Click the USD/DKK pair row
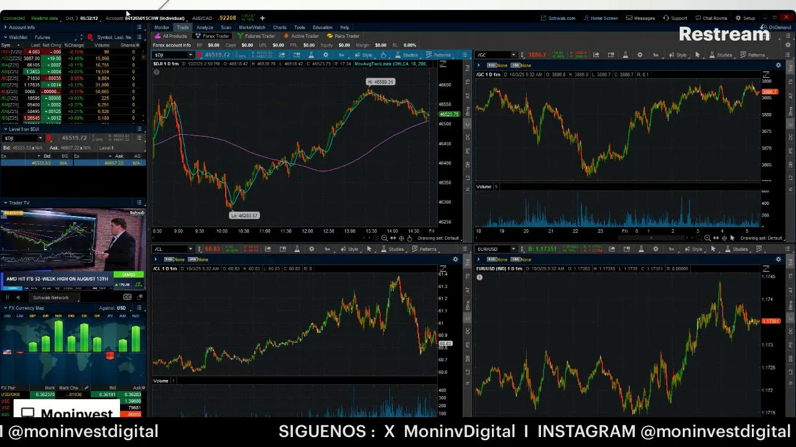The width and height of the screenshot is (796, 447). pyautogui.click(x=72, y=395)
